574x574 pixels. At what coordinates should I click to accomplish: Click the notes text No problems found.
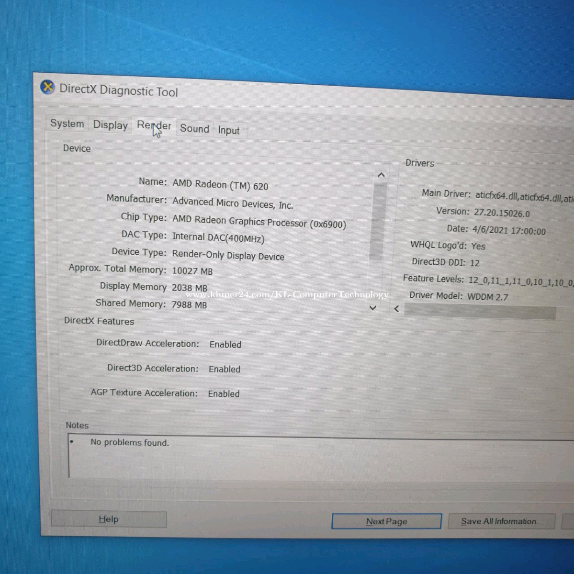pos(130,442)
